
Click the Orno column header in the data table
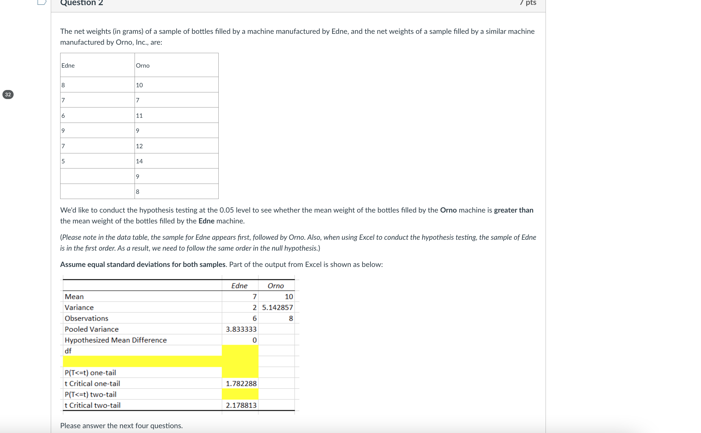click(142, 66)
